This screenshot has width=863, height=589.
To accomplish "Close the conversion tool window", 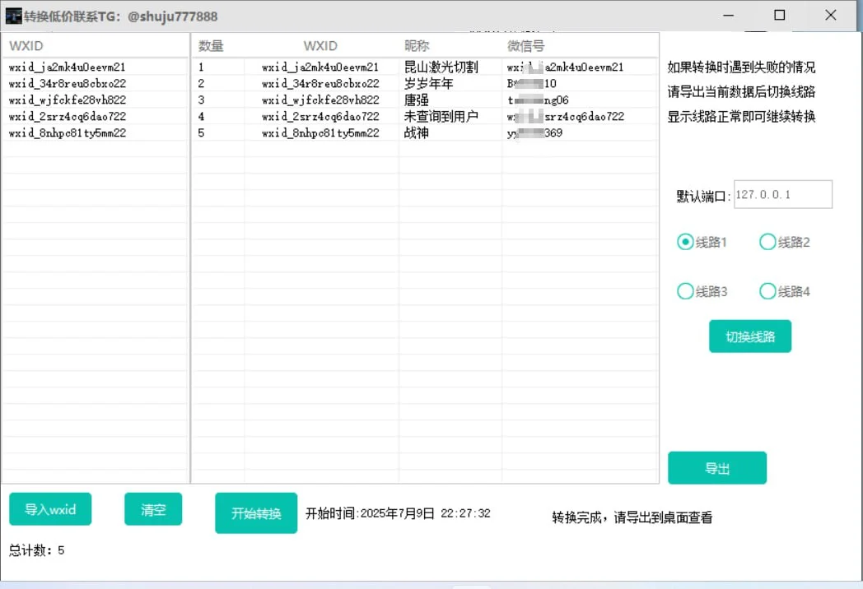I will [831, 16].
